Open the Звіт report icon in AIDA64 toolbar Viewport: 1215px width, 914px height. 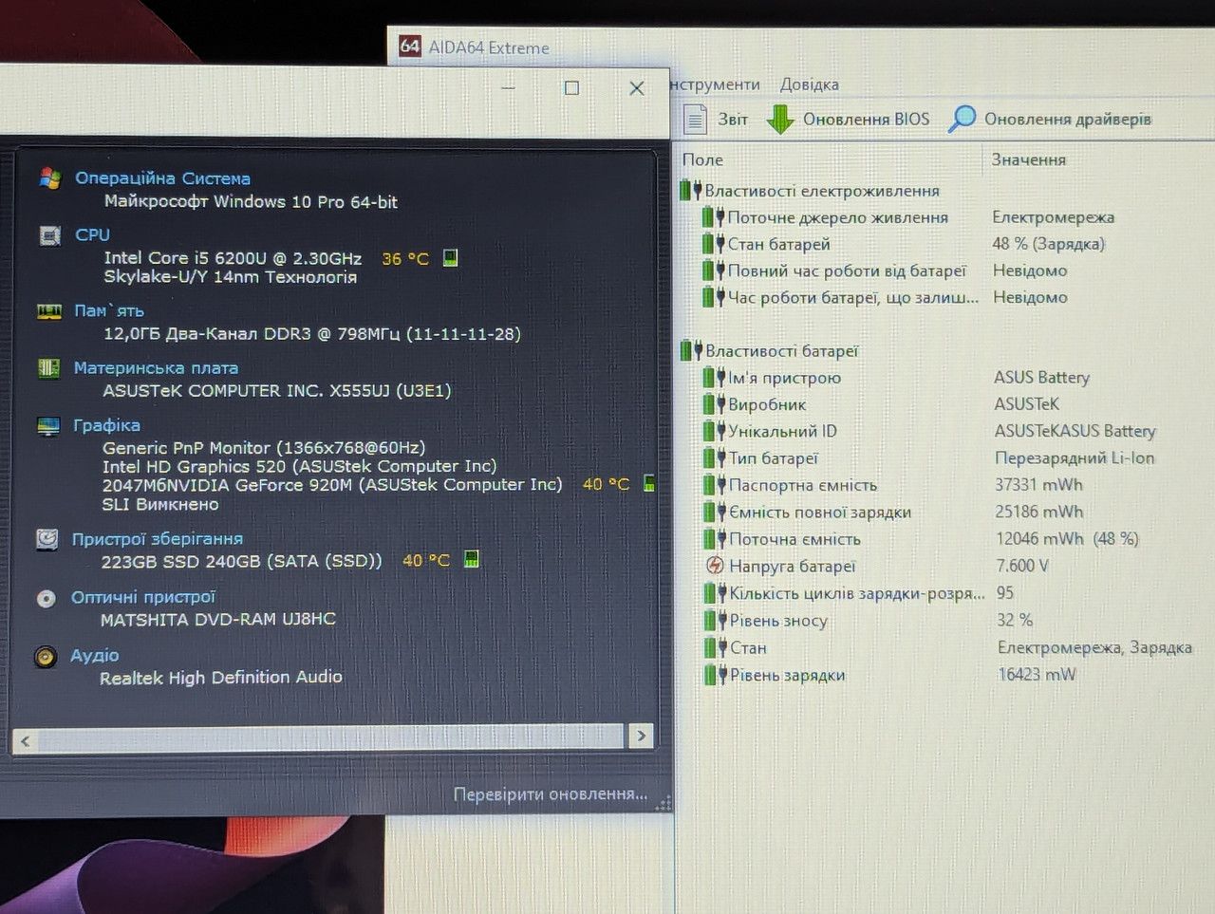(696, 119)
